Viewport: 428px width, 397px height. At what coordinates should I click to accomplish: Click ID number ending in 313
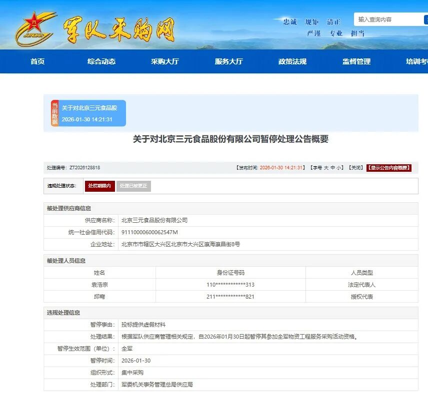[230, 285]
